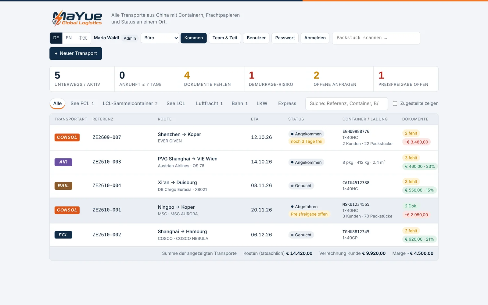Click the FCL transport badge
Viewport: 488px width, 305px height.
pyautogui.click(x=63, y=235)
